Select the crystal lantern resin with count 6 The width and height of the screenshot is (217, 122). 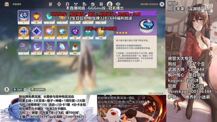pos(62,48)
